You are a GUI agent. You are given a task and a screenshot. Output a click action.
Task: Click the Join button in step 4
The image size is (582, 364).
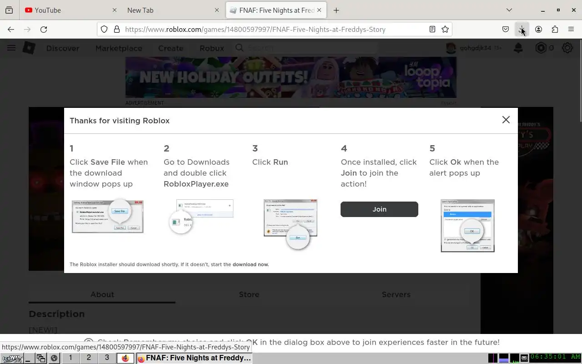(379, 209)
